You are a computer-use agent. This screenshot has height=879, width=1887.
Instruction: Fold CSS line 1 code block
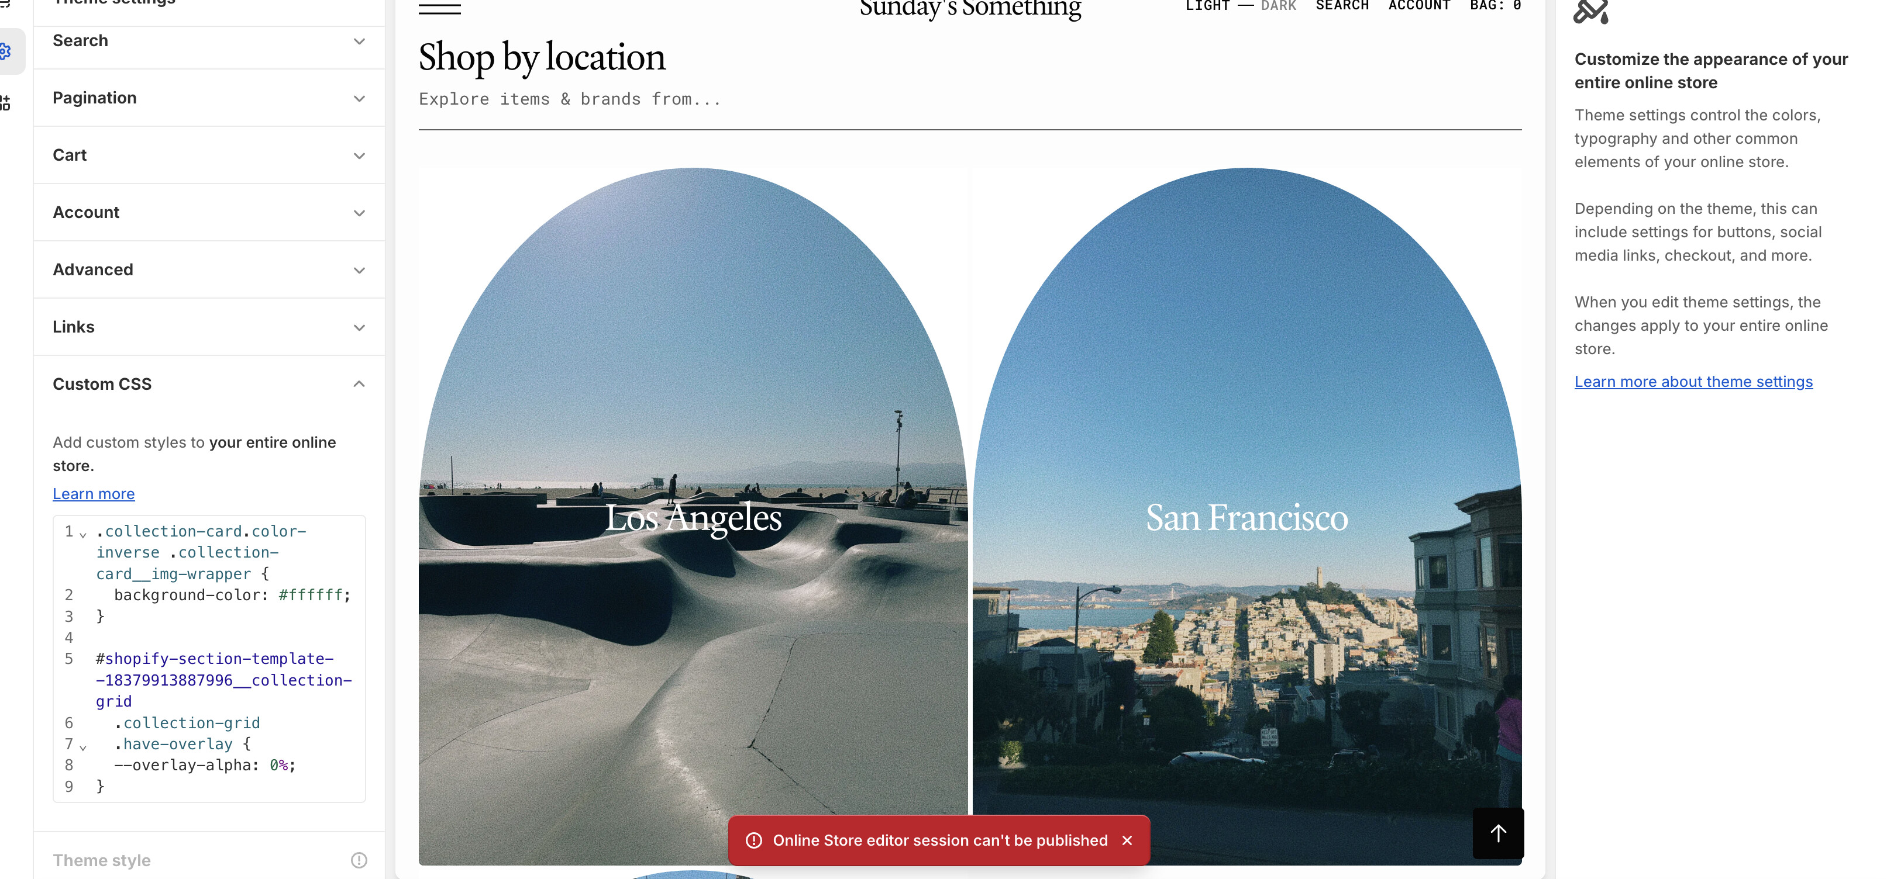pyautogui.click(x=83, y=534)
